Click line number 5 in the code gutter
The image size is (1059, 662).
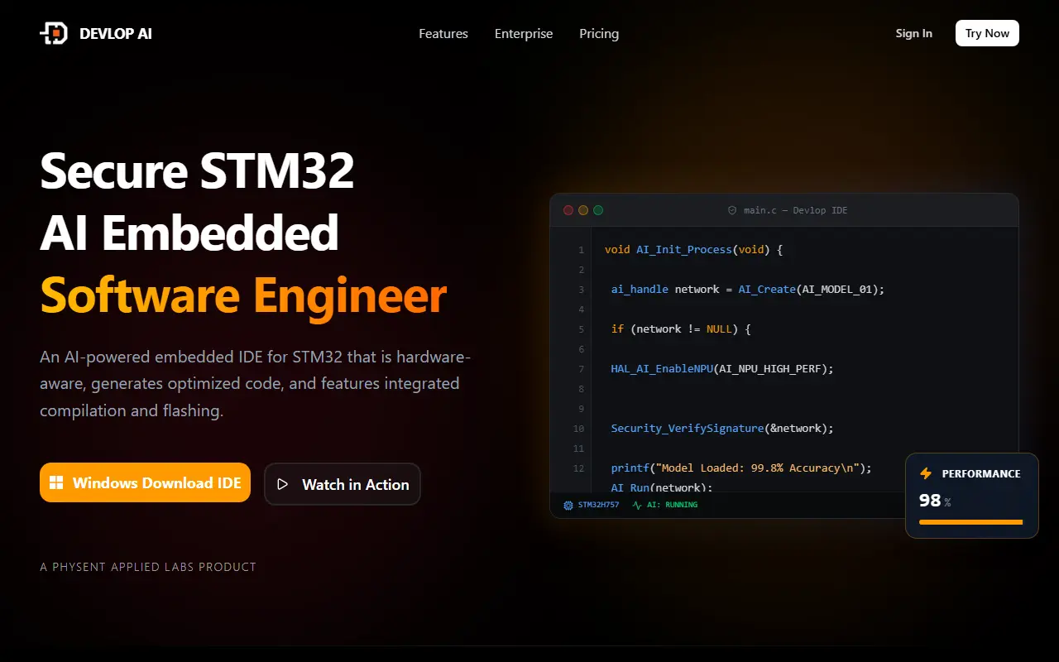coord(582,329)
